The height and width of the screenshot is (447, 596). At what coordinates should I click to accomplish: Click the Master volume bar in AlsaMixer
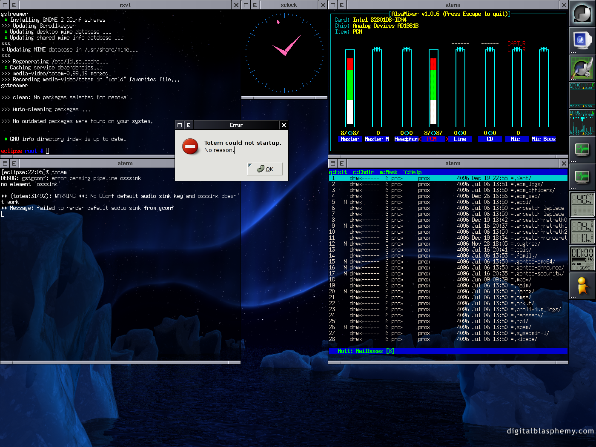point(350,89)
